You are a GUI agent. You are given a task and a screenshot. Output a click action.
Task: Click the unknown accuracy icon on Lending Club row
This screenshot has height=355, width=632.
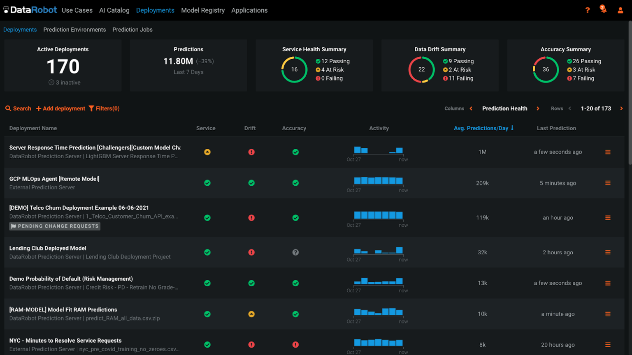(x=295, y=252)
